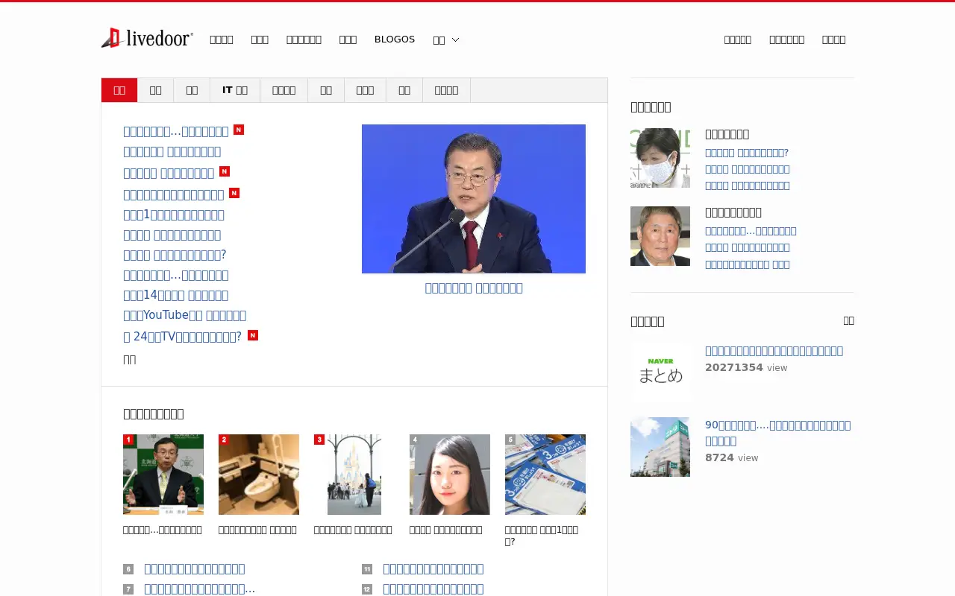Open the thumbnail of man in sunglasses

[660, 236]
